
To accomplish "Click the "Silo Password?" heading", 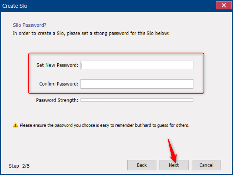I will pyautogui.click(x=30, y=25).
